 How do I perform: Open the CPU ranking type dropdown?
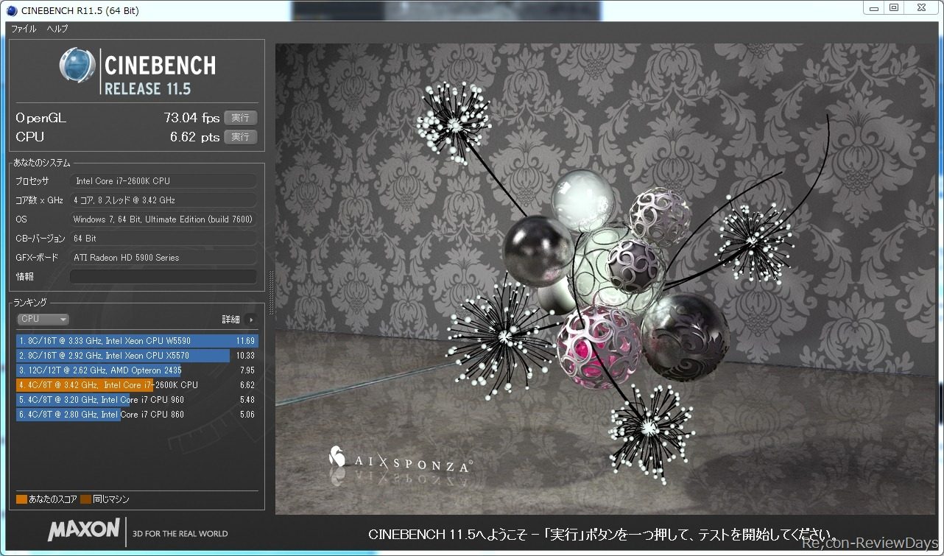(43, 320)
